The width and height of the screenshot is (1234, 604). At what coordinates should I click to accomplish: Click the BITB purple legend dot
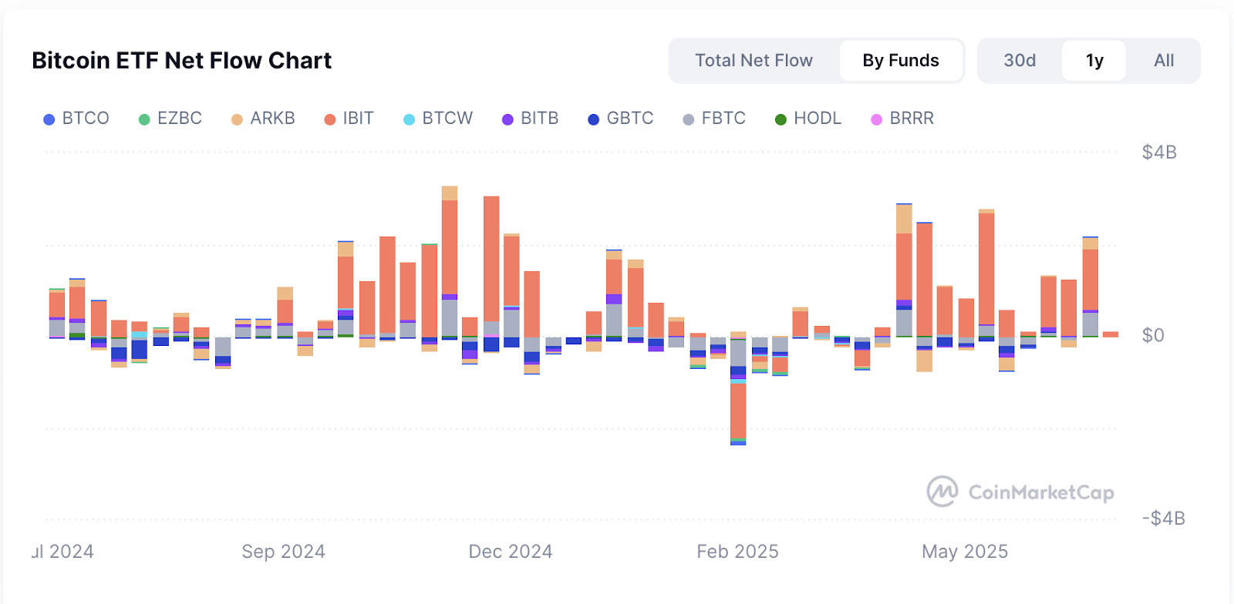point(507,119)
